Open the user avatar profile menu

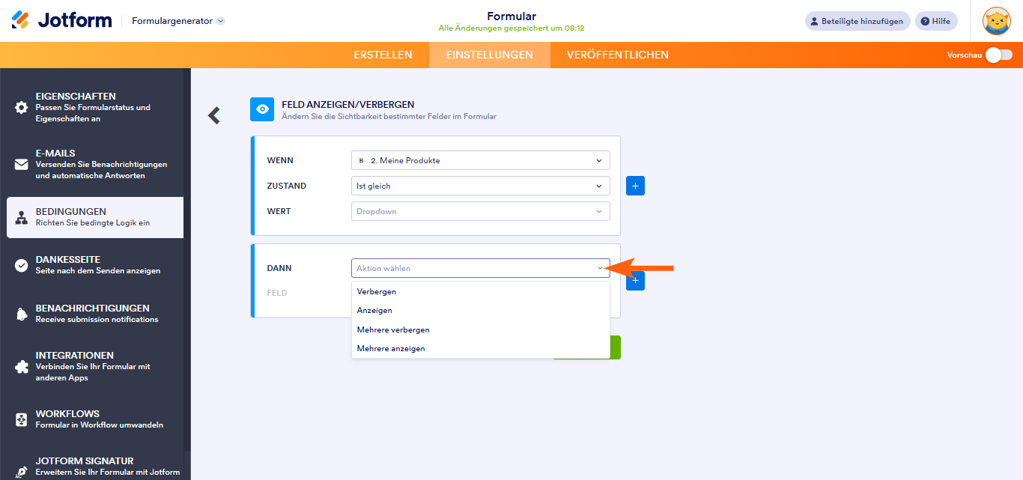click(x=996, y=21)
